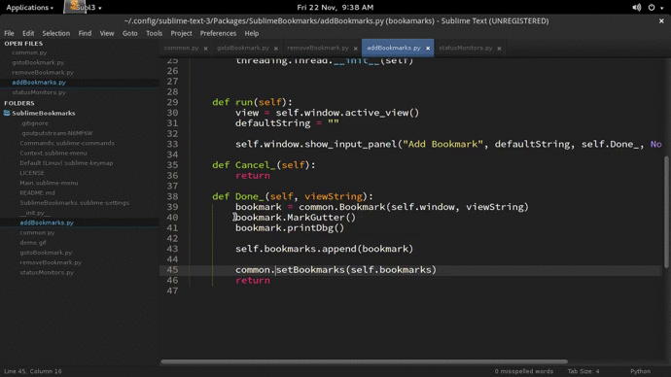
Task: Open README.md in the folder tree
Action: [x=37, y=192]
